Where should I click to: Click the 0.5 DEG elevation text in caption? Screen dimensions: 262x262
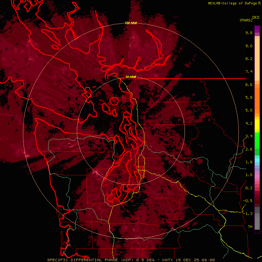145,260
